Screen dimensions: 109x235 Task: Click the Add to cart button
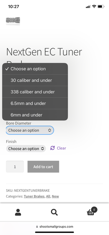pos(43,167)
